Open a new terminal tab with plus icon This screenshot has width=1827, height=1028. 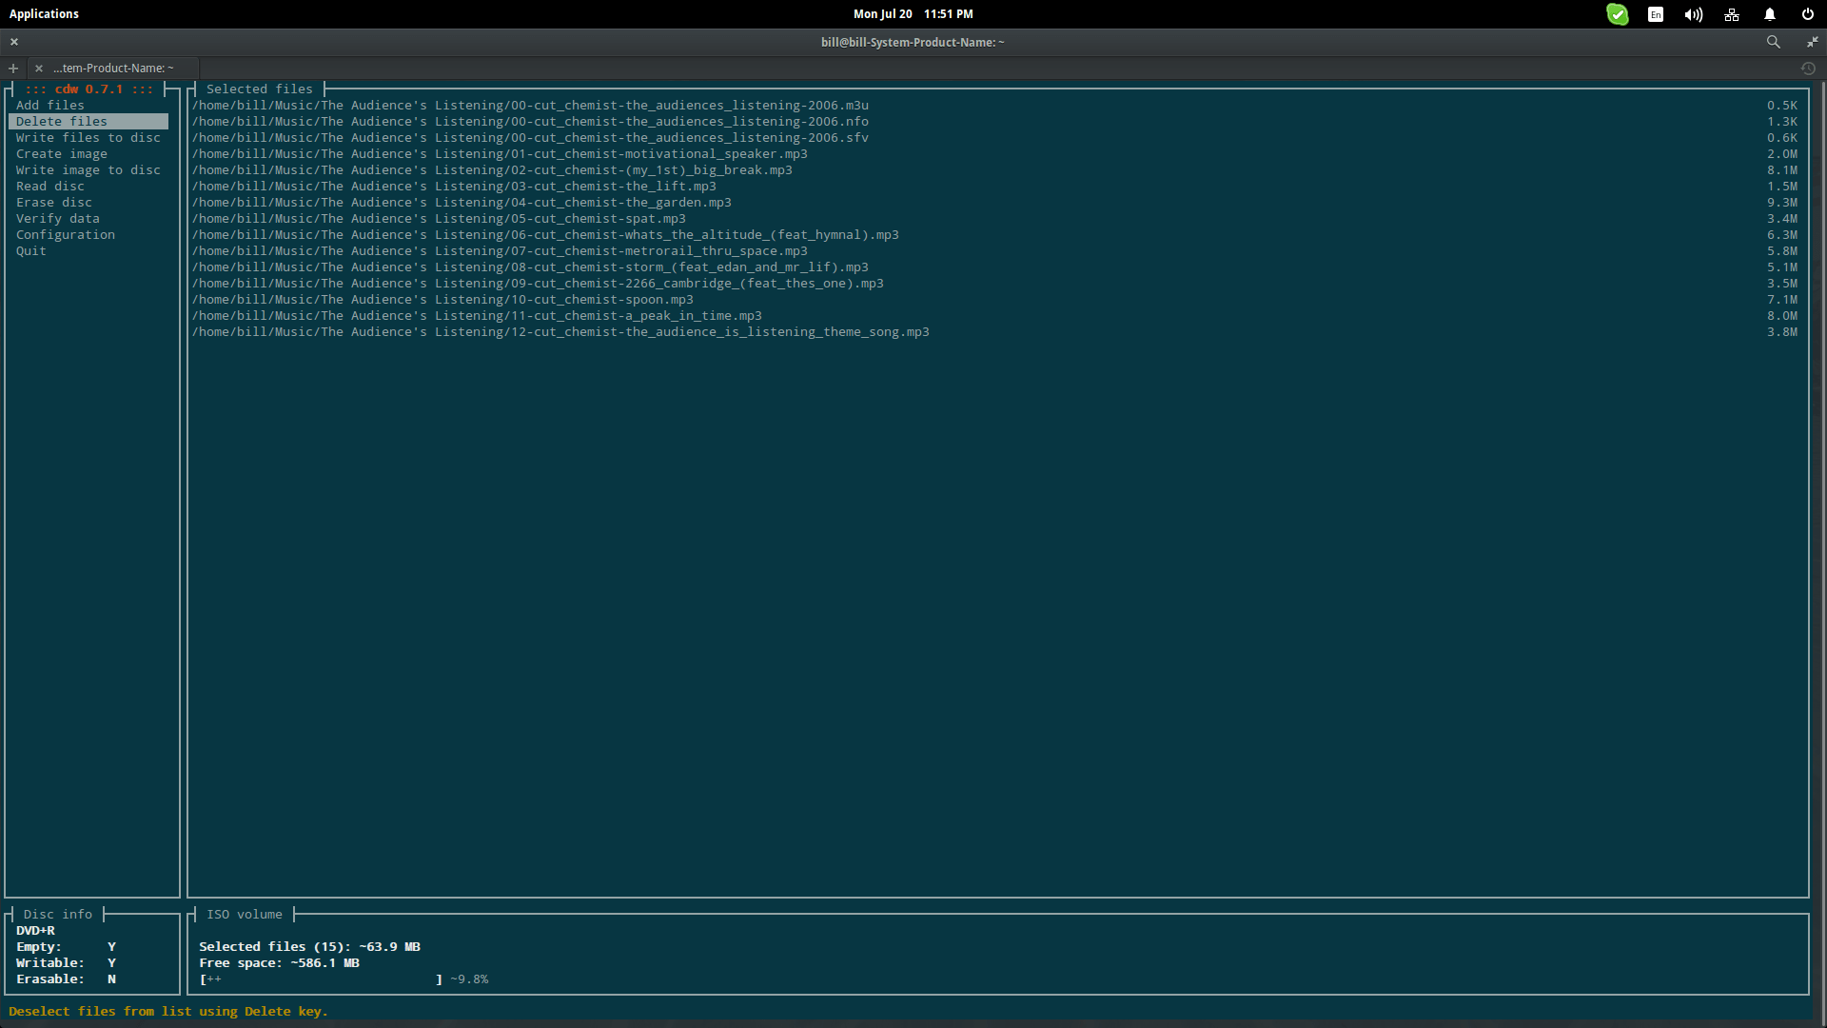pos(13,69)
